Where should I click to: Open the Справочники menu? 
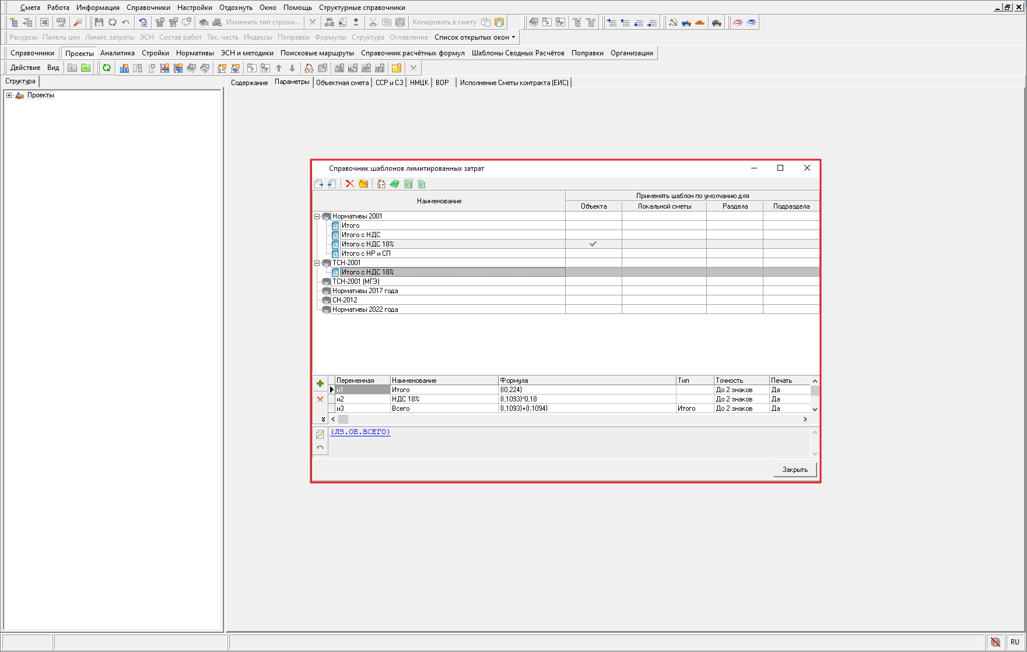point(148,8)
